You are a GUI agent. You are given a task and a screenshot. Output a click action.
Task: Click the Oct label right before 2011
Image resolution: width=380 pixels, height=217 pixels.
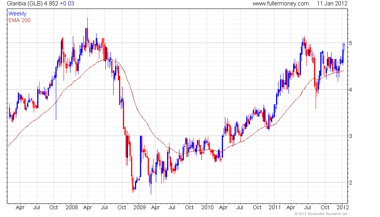[257, 208]
